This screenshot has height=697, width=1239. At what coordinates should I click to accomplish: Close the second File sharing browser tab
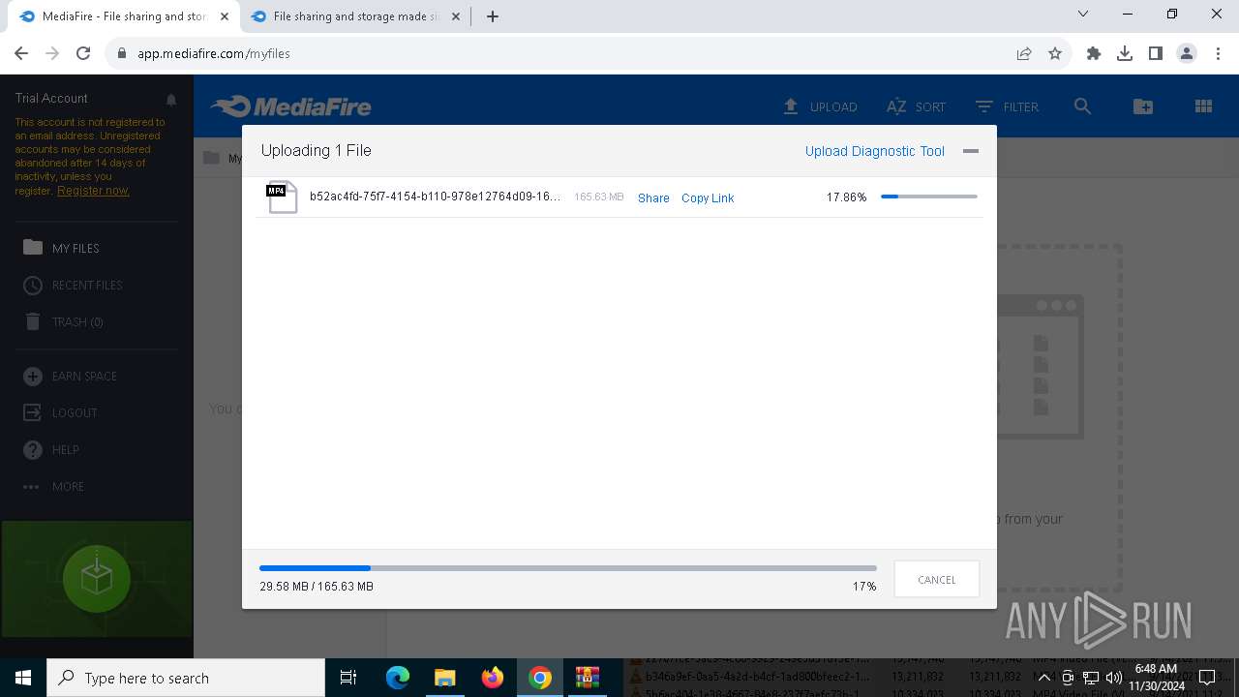[456, 16]
